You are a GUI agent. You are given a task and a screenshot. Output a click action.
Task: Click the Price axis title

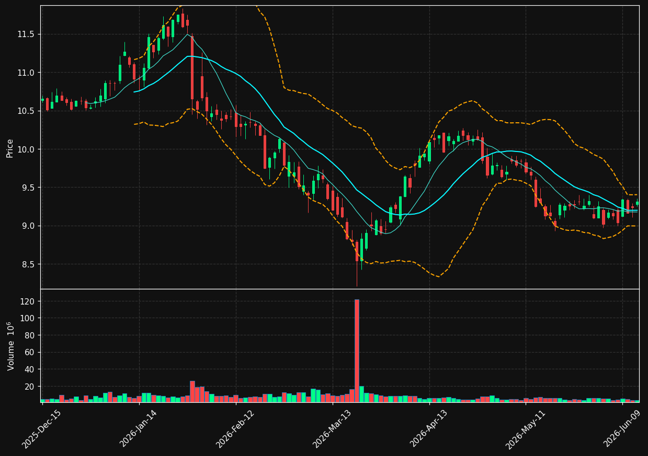[x=10, y=147]
